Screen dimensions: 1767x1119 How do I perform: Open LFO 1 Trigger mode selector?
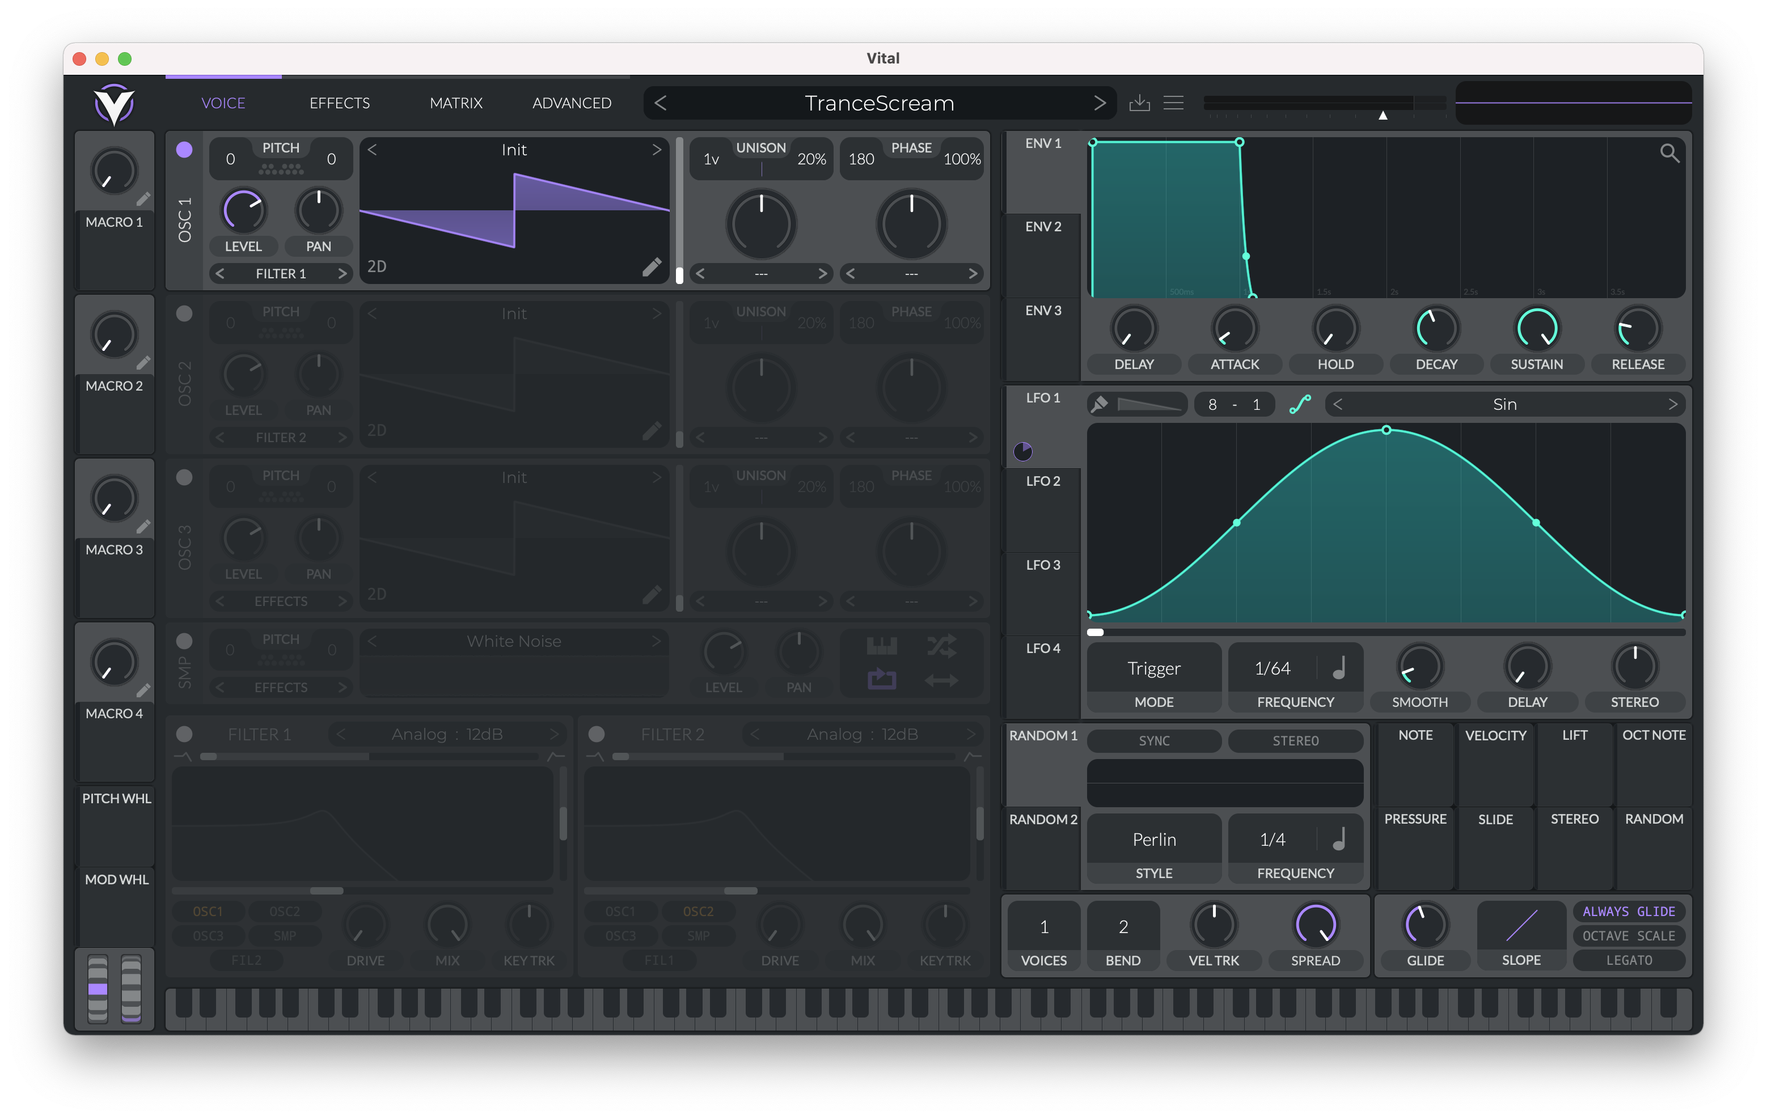coord(1153,668)
